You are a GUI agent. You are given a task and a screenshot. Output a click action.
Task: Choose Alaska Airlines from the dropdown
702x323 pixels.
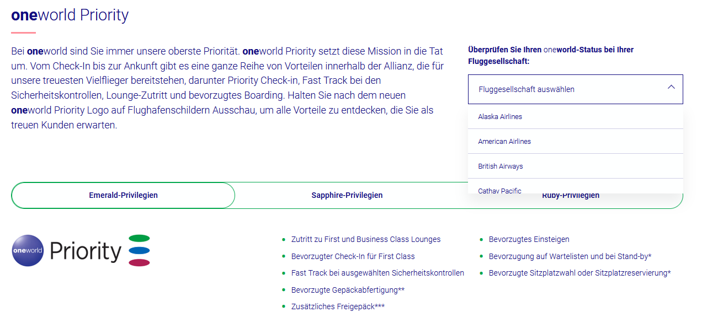pyautogui.click(x=499, y=116)
